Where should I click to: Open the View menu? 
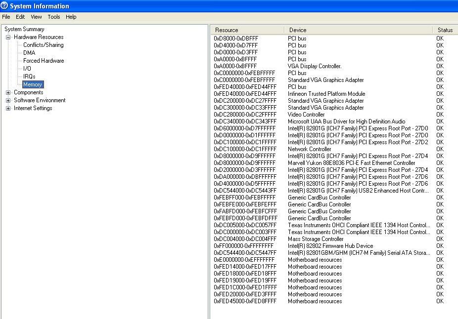coord(36,17)
